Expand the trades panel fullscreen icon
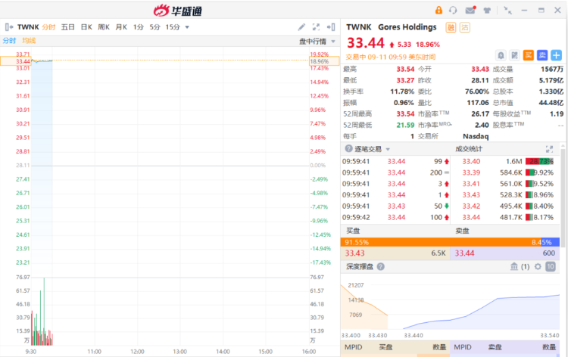The width and height of the screenshot is (568, 357). click(x=549, y=149)
